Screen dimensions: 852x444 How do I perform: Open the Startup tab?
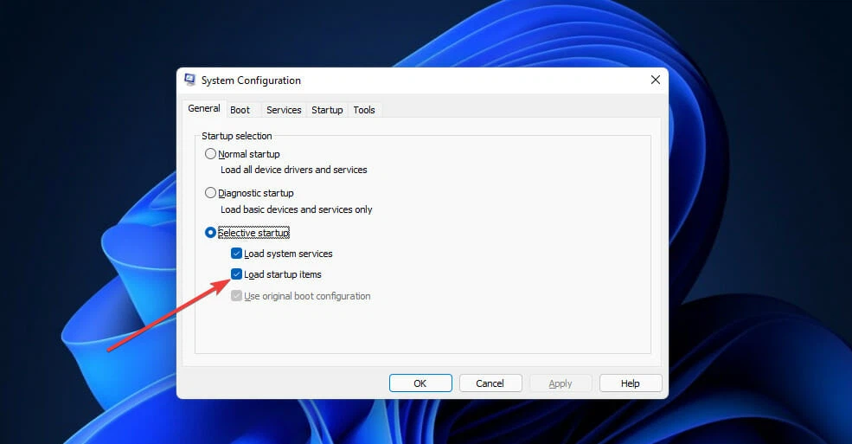(x=327, y=110)
